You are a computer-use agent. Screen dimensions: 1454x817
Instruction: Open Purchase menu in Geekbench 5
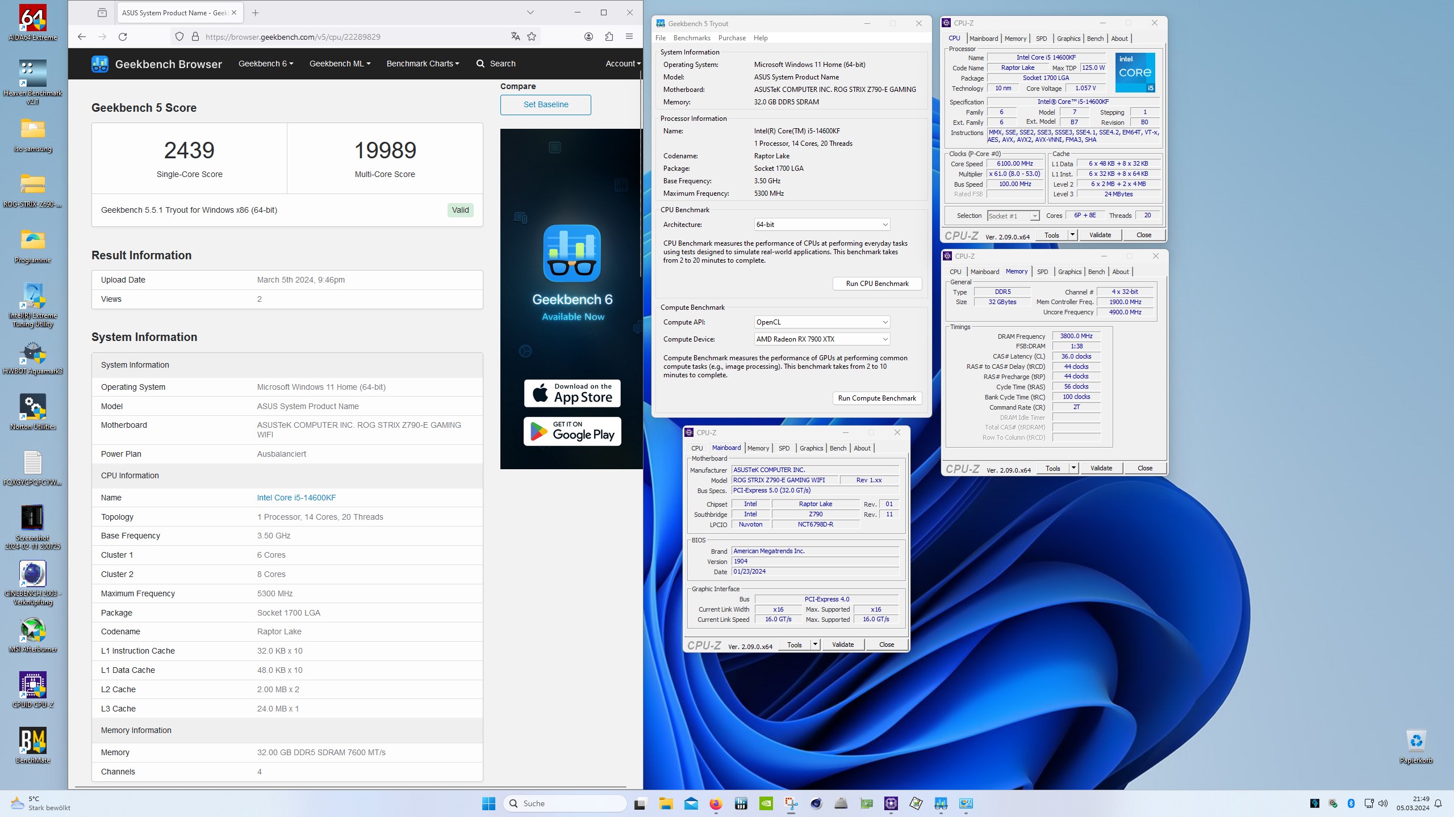(732, 38)
